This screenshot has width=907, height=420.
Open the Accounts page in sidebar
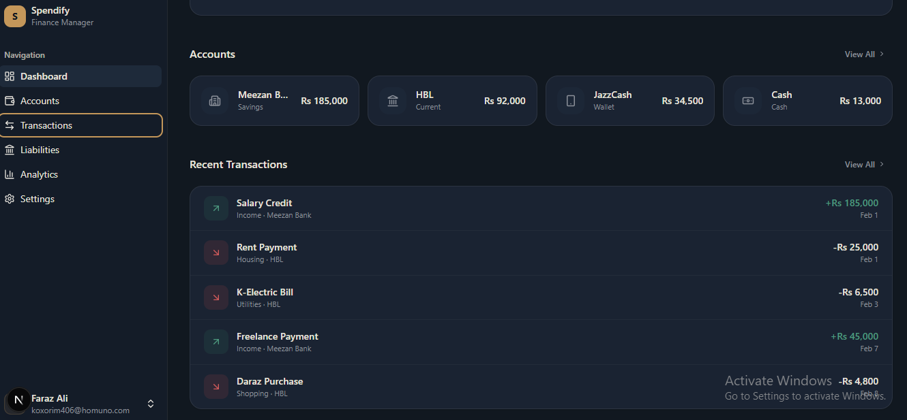pyautogui.click(x=40, y=101)
